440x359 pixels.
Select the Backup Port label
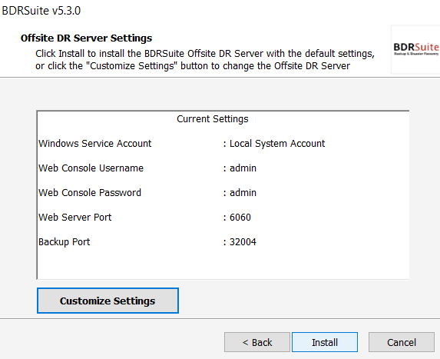click(65, 242)
